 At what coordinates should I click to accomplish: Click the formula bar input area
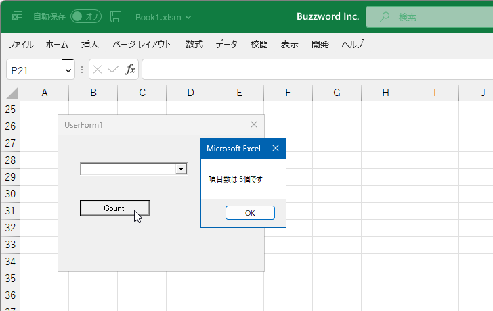point(317,70)
